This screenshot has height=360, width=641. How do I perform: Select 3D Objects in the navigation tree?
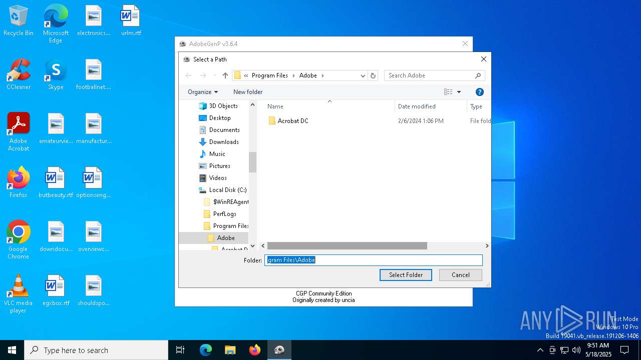click(218, 106)
